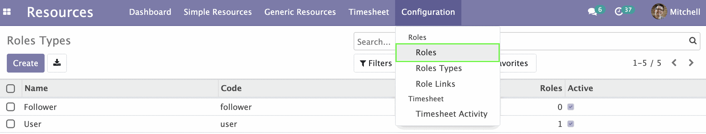The height and width of the screenshot is (134, 706).
Task: Open the conversations chat icon
Action: 592,12
